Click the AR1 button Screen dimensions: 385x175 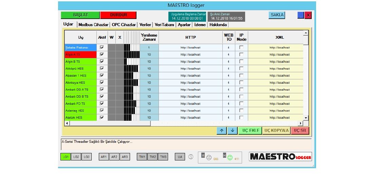pyautogui.click(x=104, y=157)
